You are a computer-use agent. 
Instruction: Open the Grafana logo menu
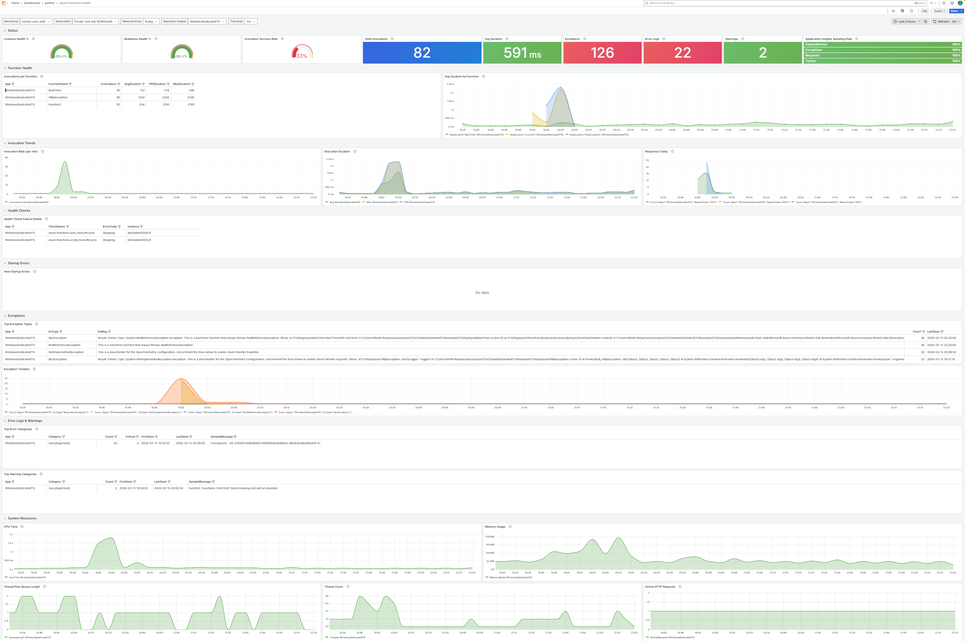coord(4,3)
